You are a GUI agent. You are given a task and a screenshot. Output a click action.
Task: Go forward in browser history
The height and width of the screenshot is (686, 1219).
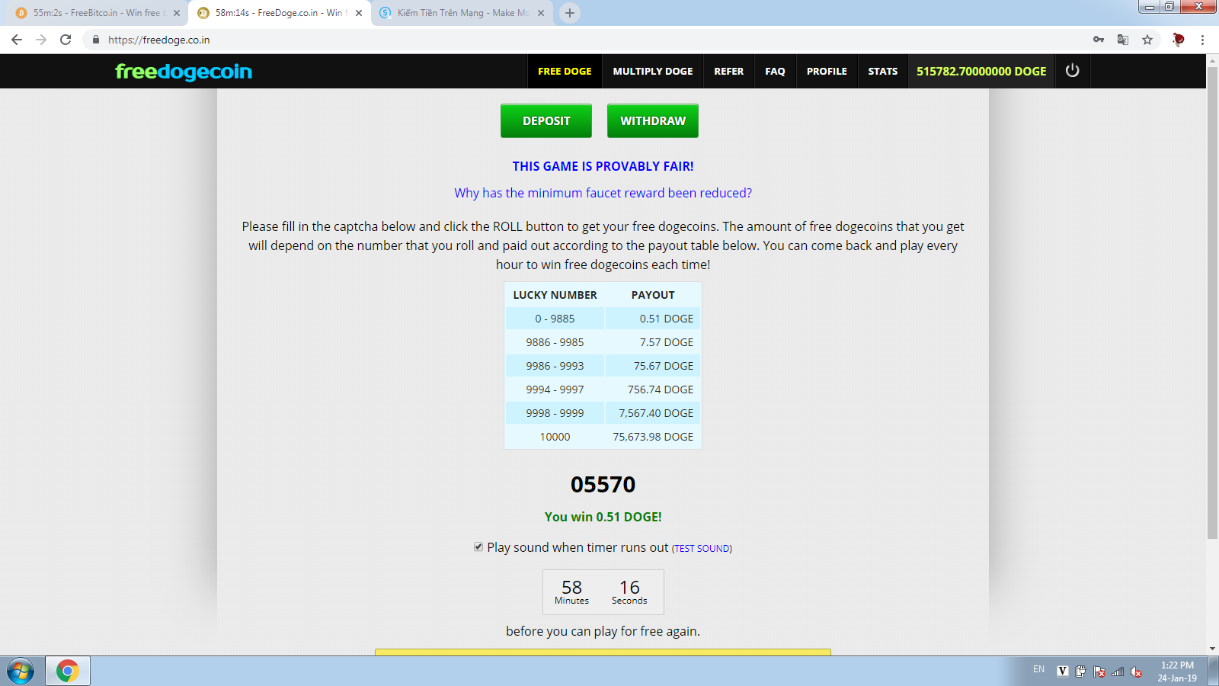tap(41, 40)
